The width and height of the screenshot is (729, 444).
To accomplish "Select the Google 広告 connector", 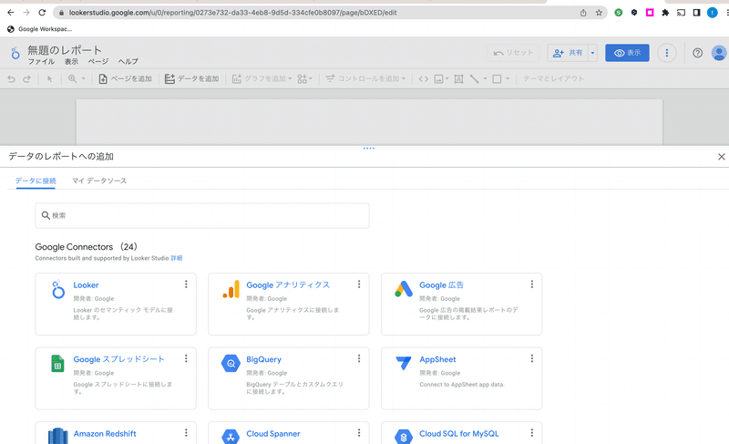I will point(462,305).
